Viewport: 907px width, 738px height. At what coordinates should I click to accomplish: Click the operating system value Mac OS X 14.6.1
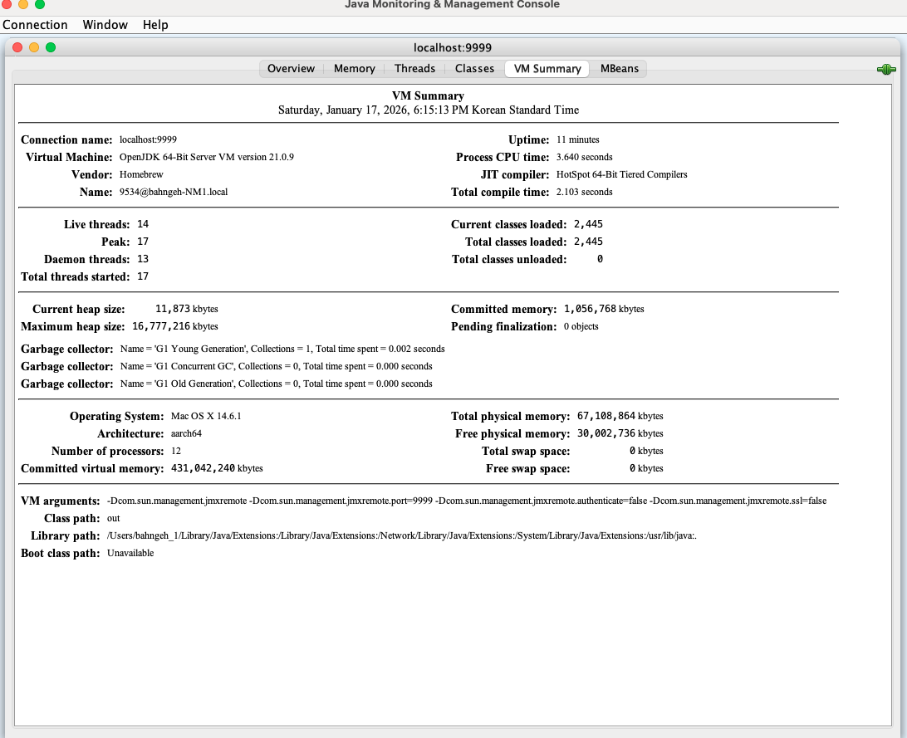tap(206, 416)
